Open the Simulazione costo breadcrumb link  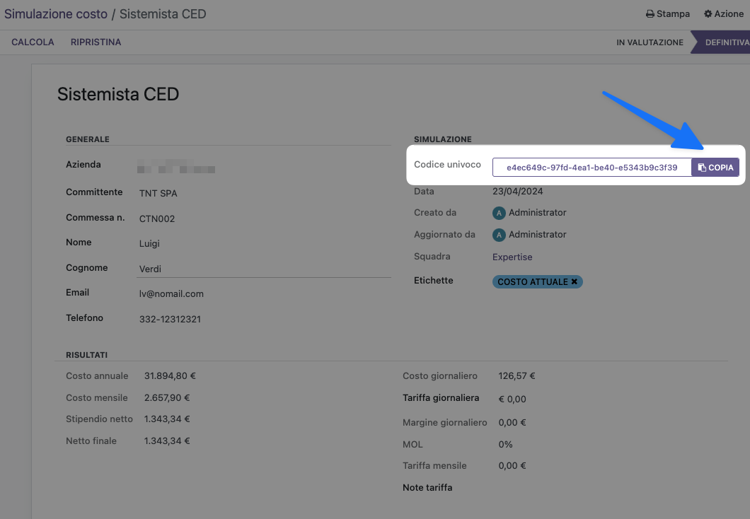click(x=56, y=14)
